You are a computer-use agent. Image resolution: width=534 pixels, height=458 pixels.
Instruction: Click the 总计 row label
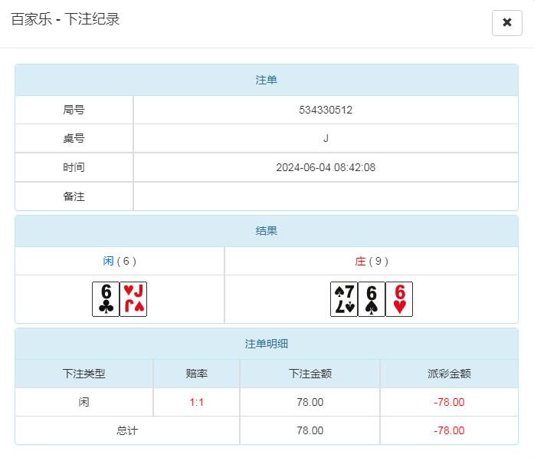[x=127, y=430]
